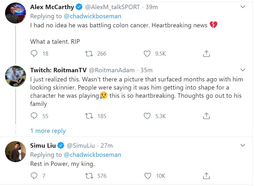Open Simu Liu's profile picture
Screen dimensions: 255x186
(x=15, y=151)
